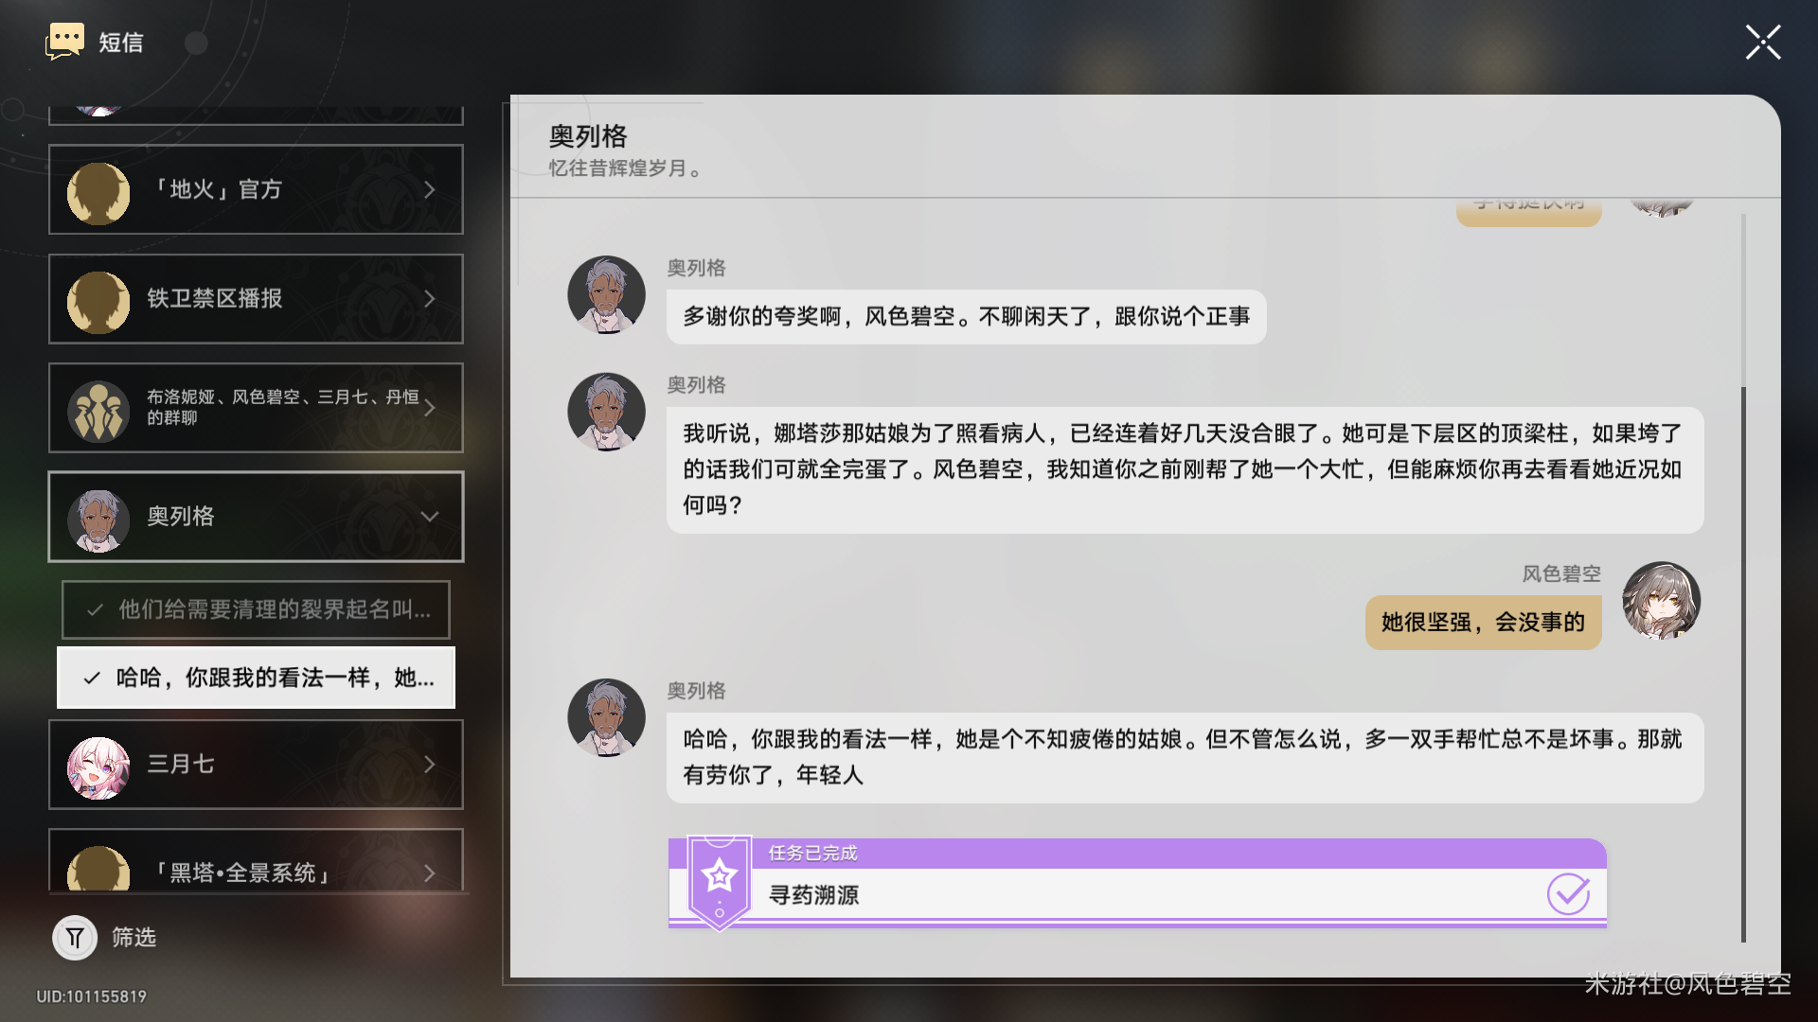Click 奥列格 avatar beside 多谢你的夸奖 message

pos(606,294)
